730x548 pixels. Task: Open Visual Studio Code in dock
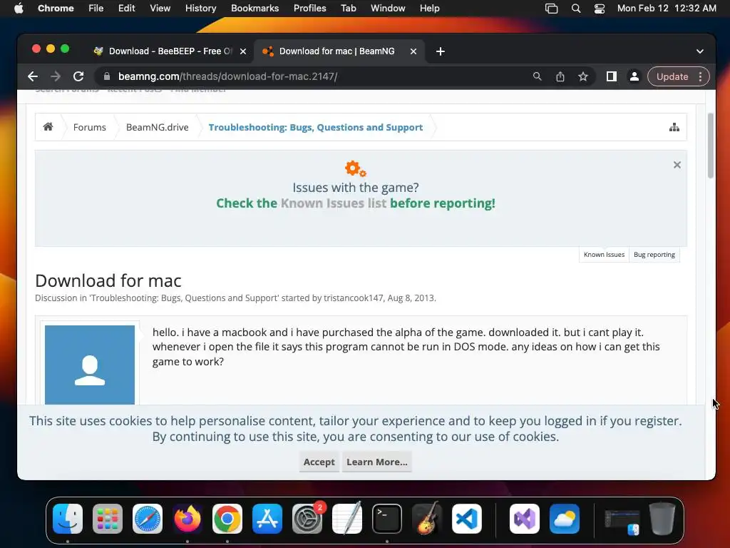point(467,519)
